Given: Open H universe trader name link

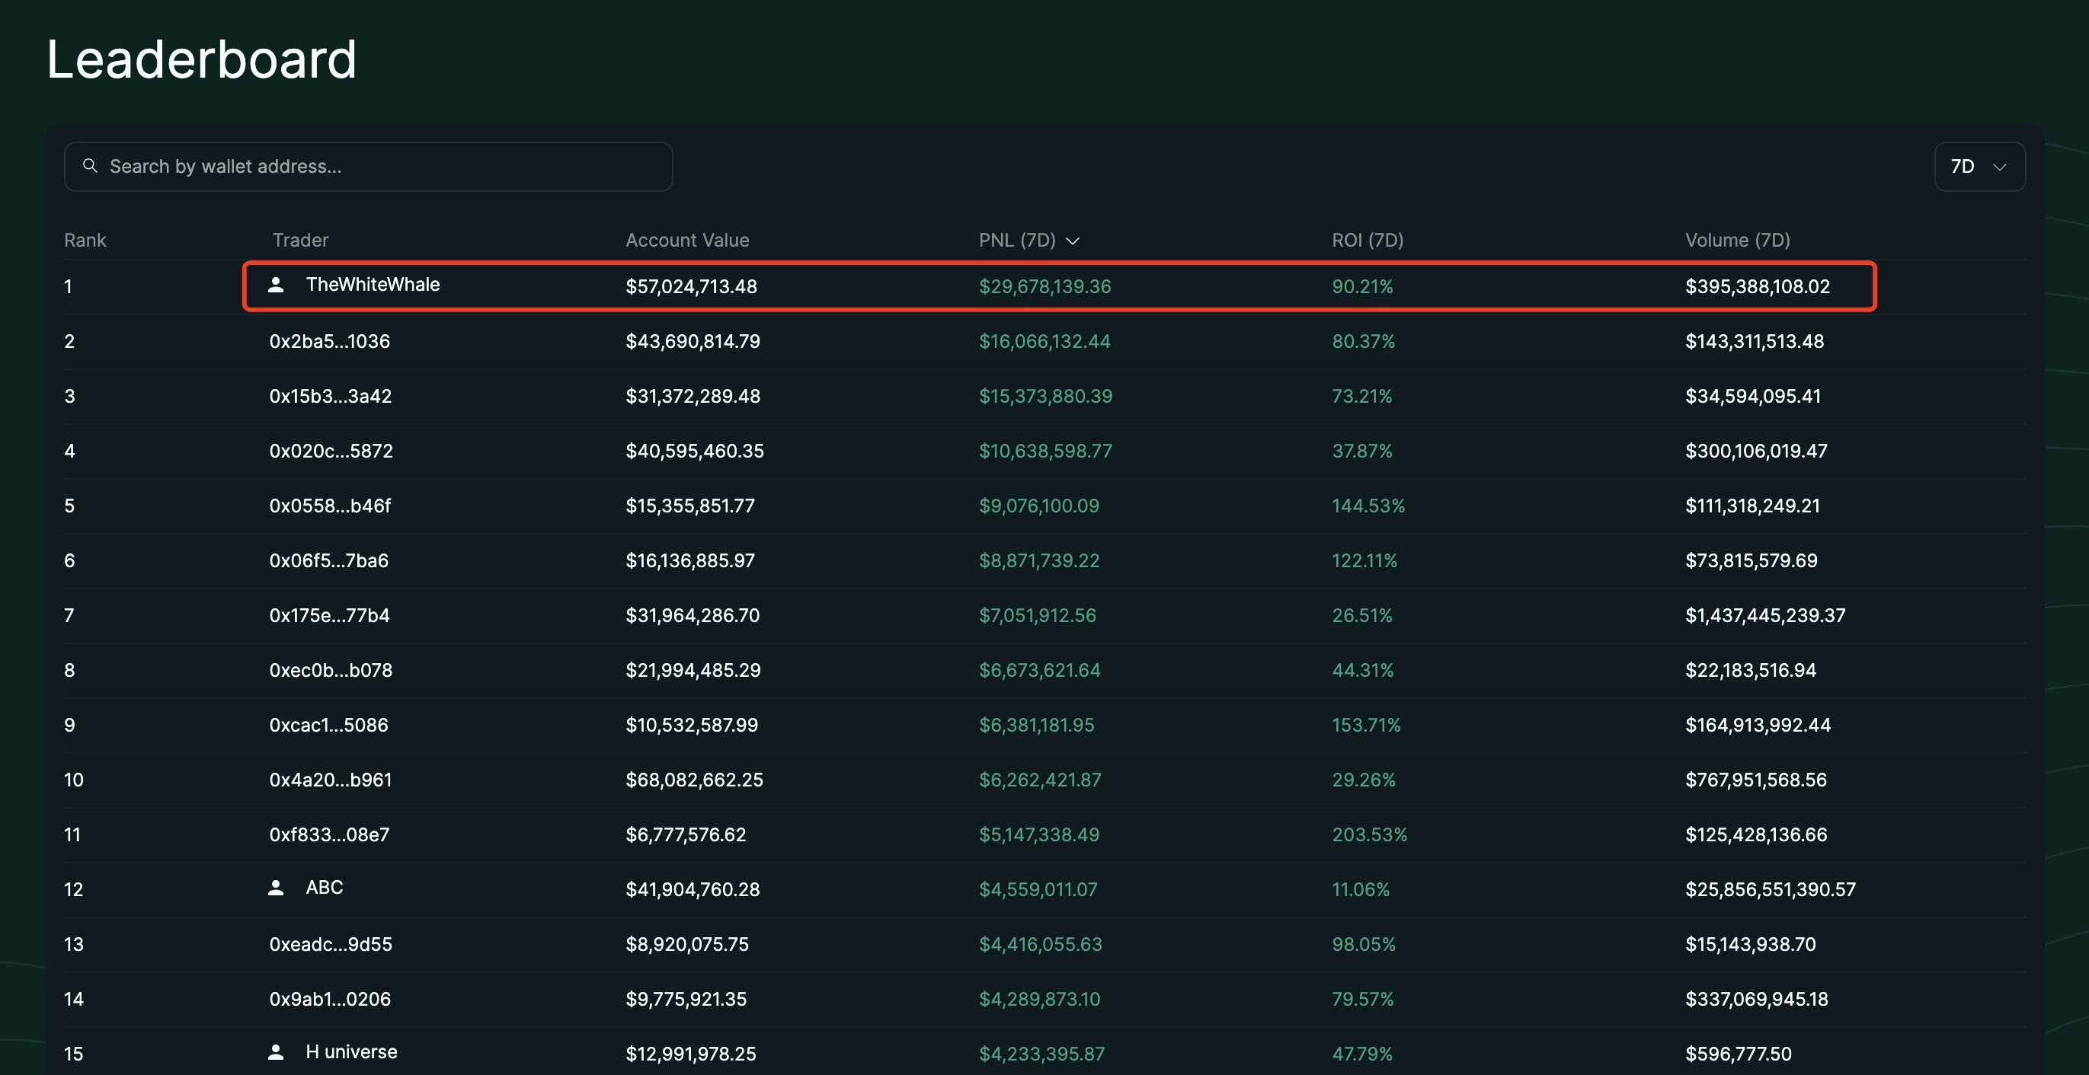Looking at the screenshot, I should click(351, 1051).
